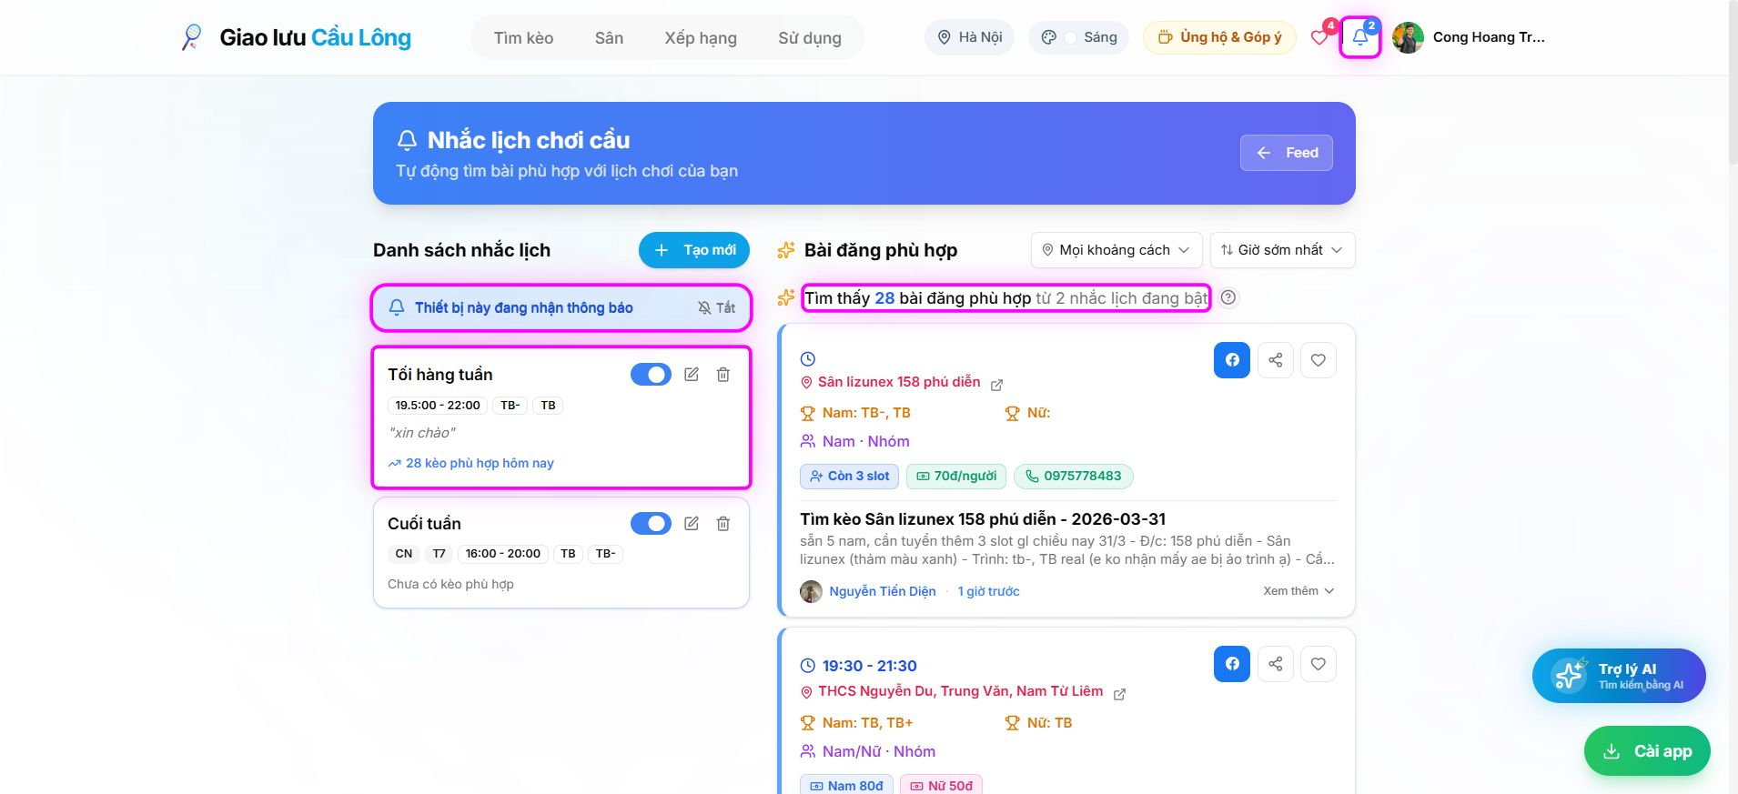Open Facebook link on THCS Nguyễn Du post
1738x794 pixels.
point(1232,664)
